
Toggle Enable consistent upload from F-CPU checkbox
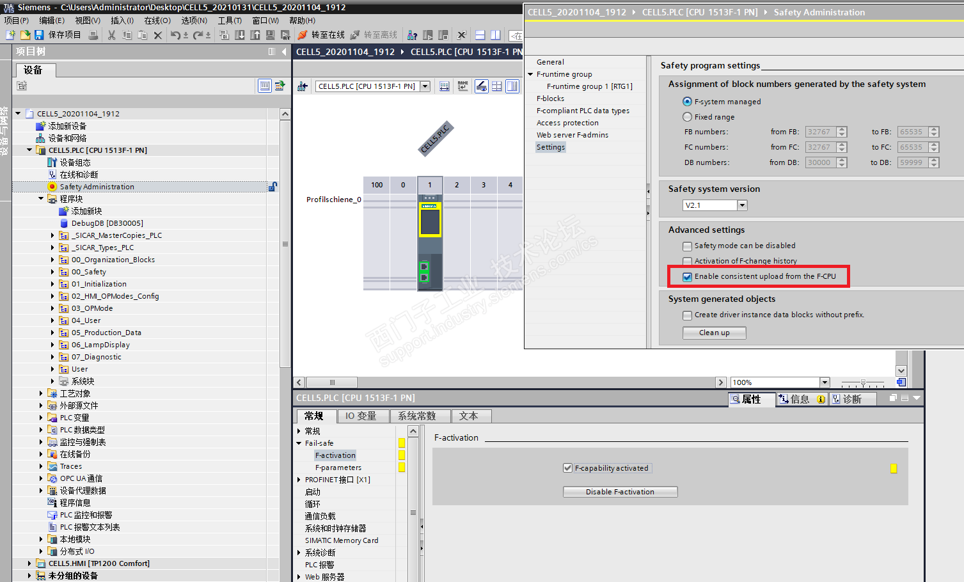coord(687,276)
